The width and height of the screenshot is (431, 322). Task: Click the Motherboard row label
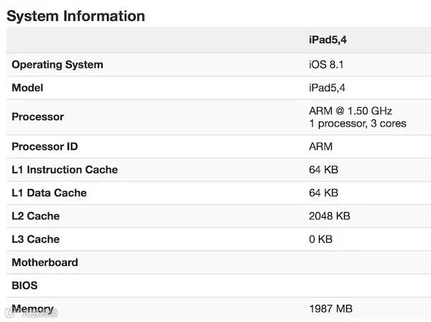45,262
